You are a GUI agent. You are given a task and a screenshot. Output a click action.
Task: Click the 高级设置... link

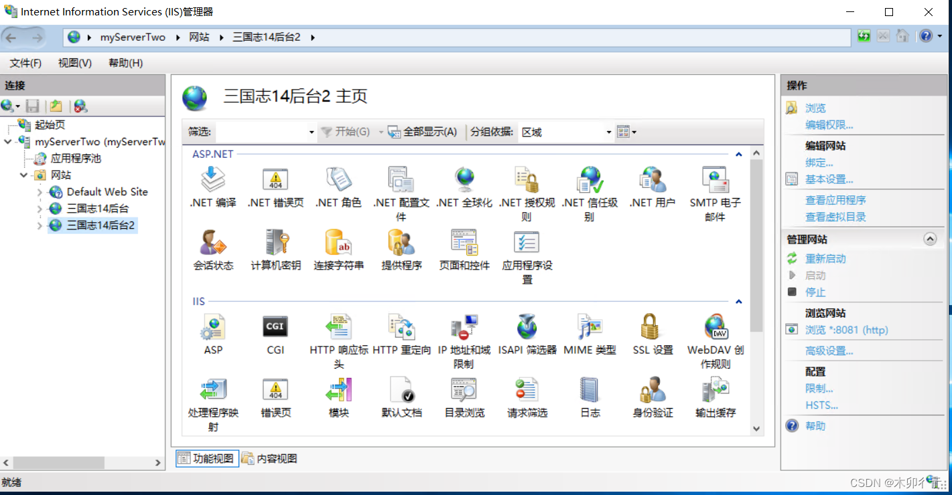829,351
